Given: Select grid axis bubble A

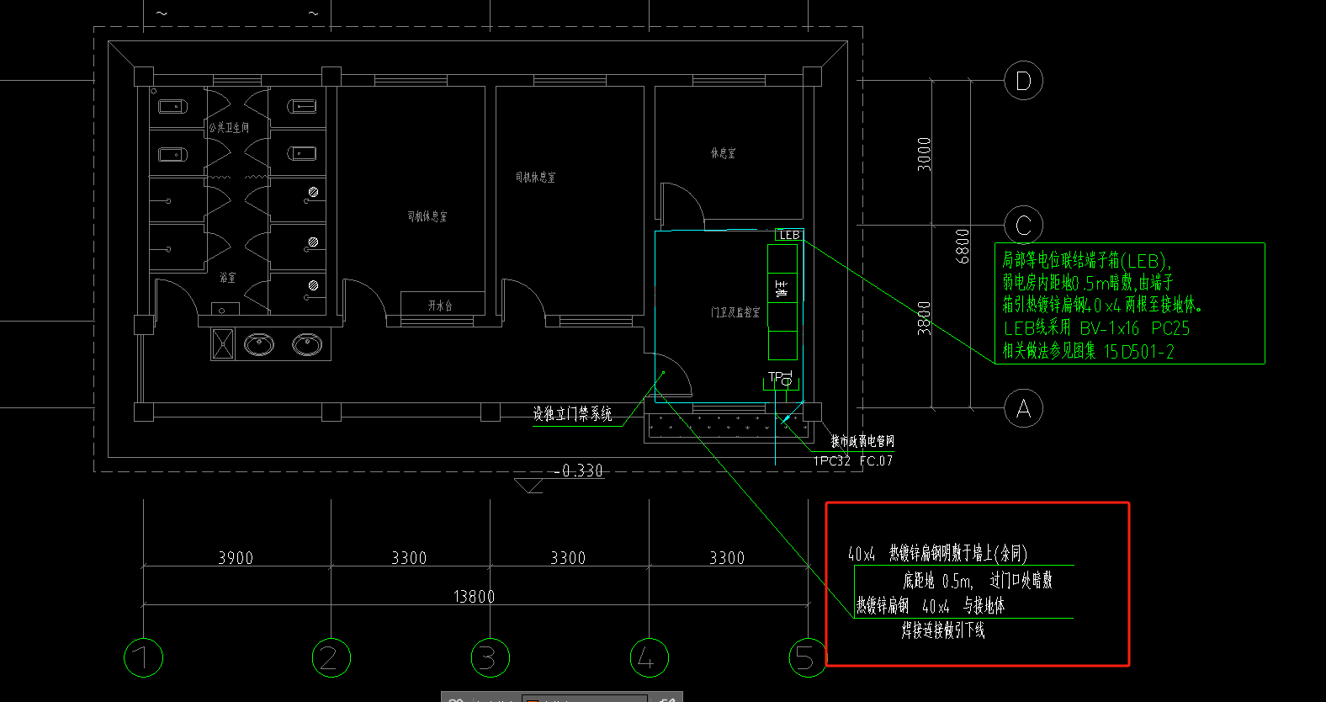Looking at the screenshot, I should 1024,409.
